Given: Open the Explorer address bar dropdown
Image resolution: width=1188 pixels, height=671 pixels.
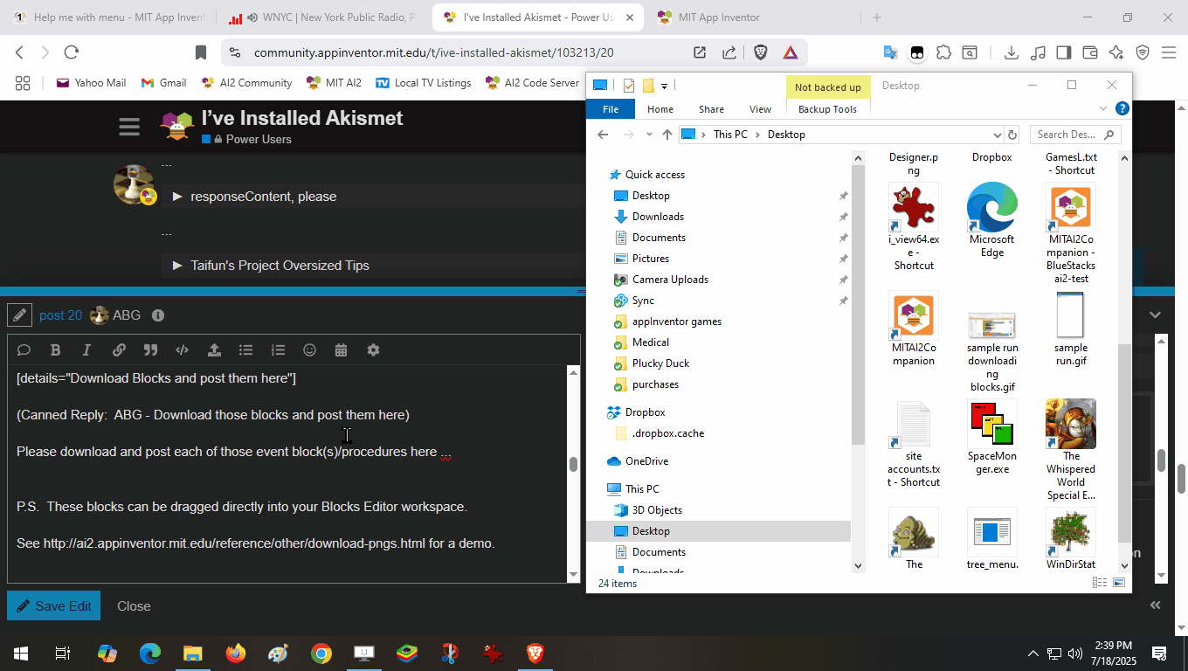Looking at the screenshot, I should pos(997,135).
